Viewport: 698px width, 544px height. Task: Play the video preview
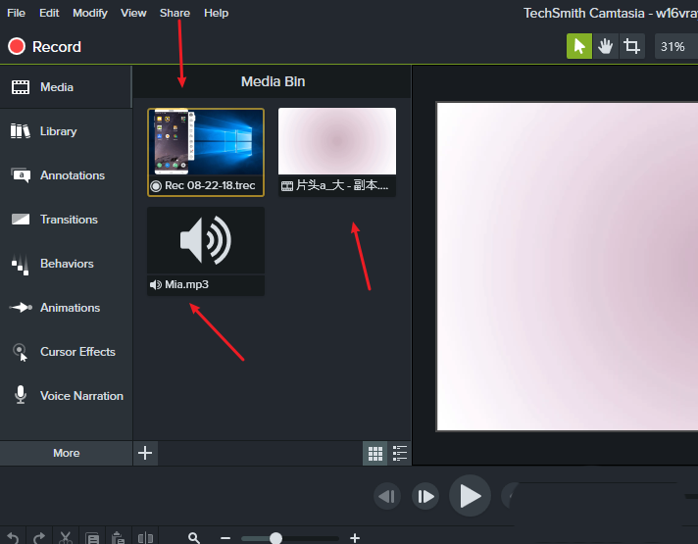pyautogui.click(x=471, y=495)
